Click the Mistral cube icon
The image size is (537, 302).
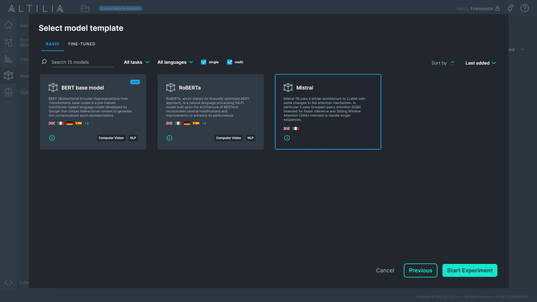288,87
